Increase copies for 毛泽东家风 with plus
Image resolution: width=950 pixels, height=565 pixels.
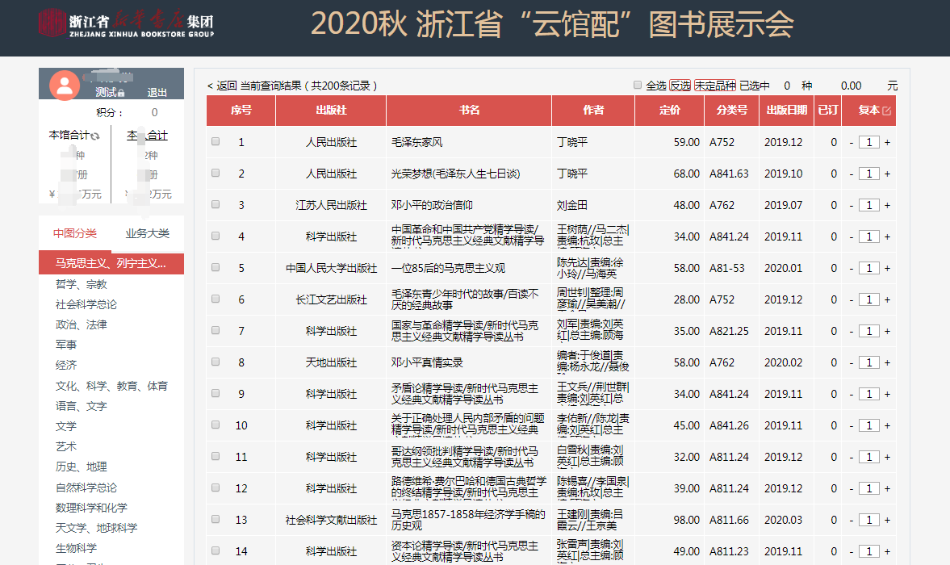click(x=887, y=142)
